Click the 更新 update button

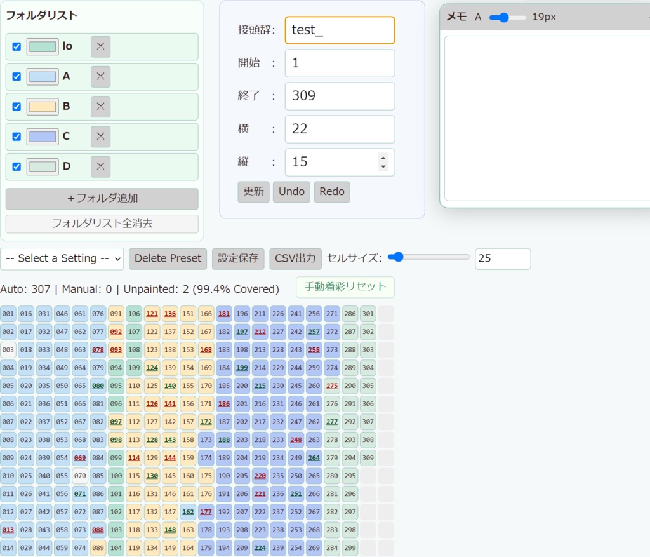(x=253, y=192)
